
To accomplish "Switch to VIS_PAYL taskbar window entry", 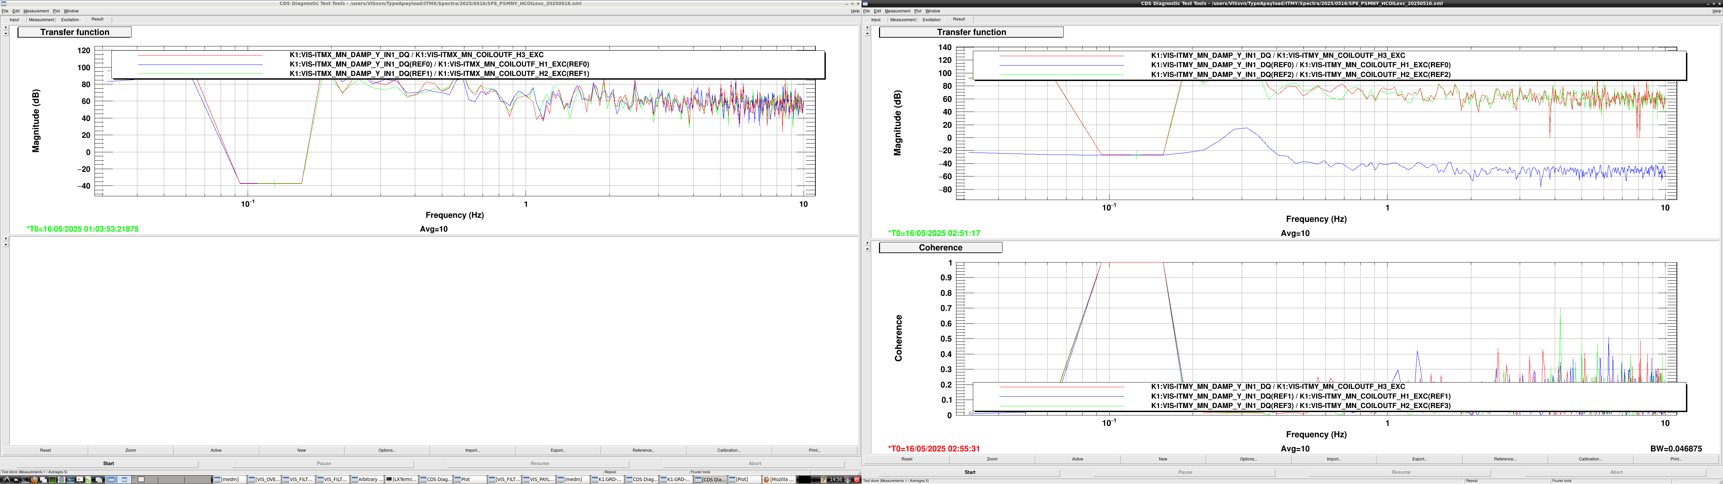I will click(539, 479).
